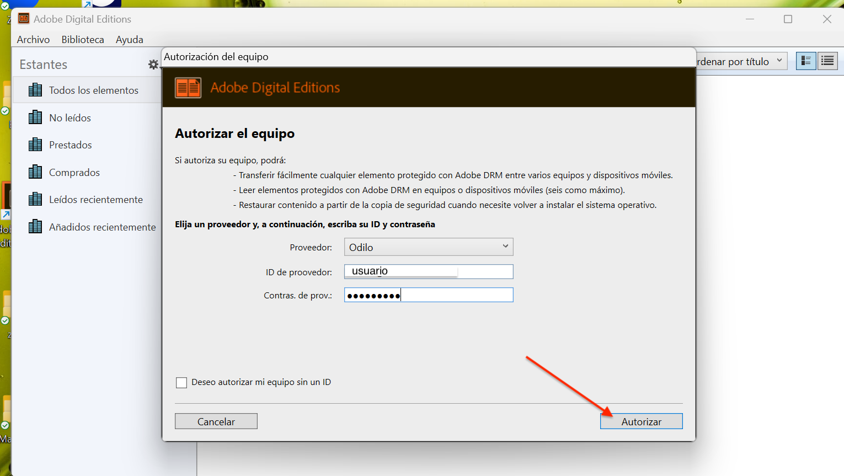Switch to thumbnail view icon
The width and height of the screenshot is (844, 476).
click(806, 61)
